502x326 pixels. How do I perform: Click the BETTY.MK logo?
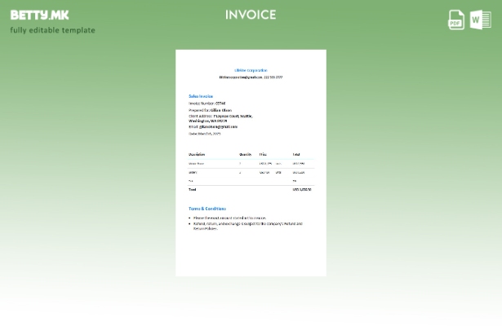pos(40,15)
